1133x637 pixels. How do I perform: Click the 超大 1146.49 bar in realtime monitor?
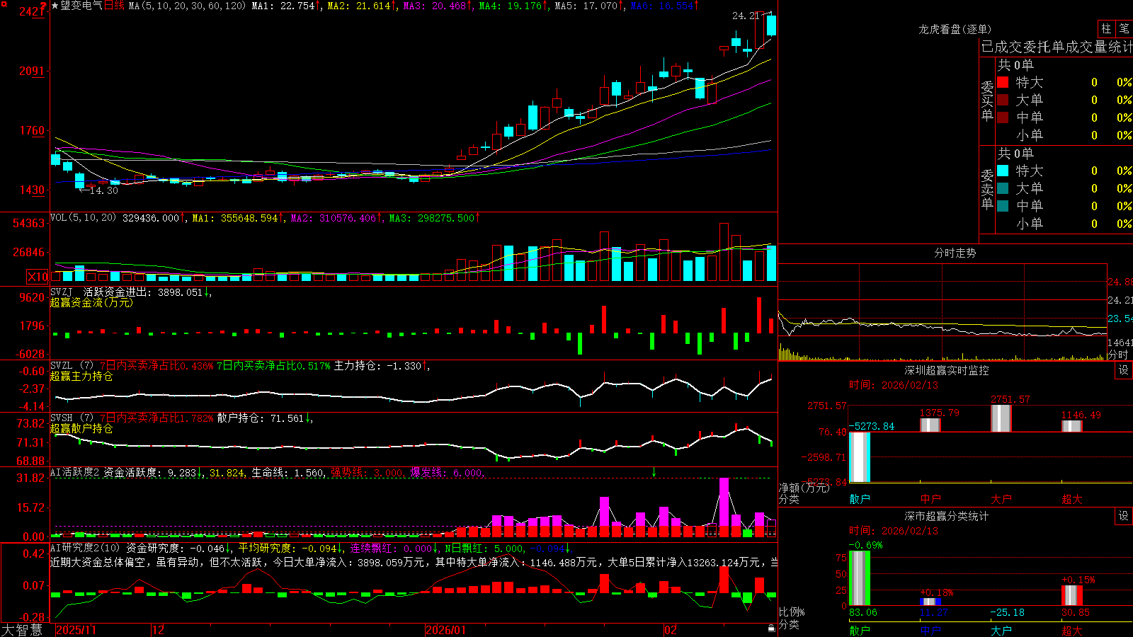[x=1072, y=425]
